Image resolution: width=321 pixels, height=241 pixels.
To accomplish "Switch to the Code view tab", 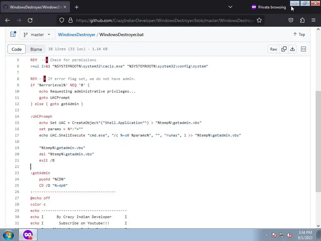I will [x=17, y=49].
